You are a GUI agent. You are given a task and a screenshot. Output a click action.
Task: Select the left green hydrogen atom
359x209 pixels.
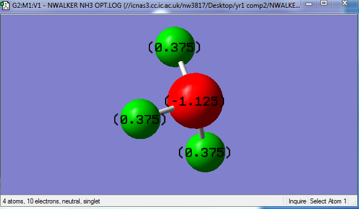140,119
